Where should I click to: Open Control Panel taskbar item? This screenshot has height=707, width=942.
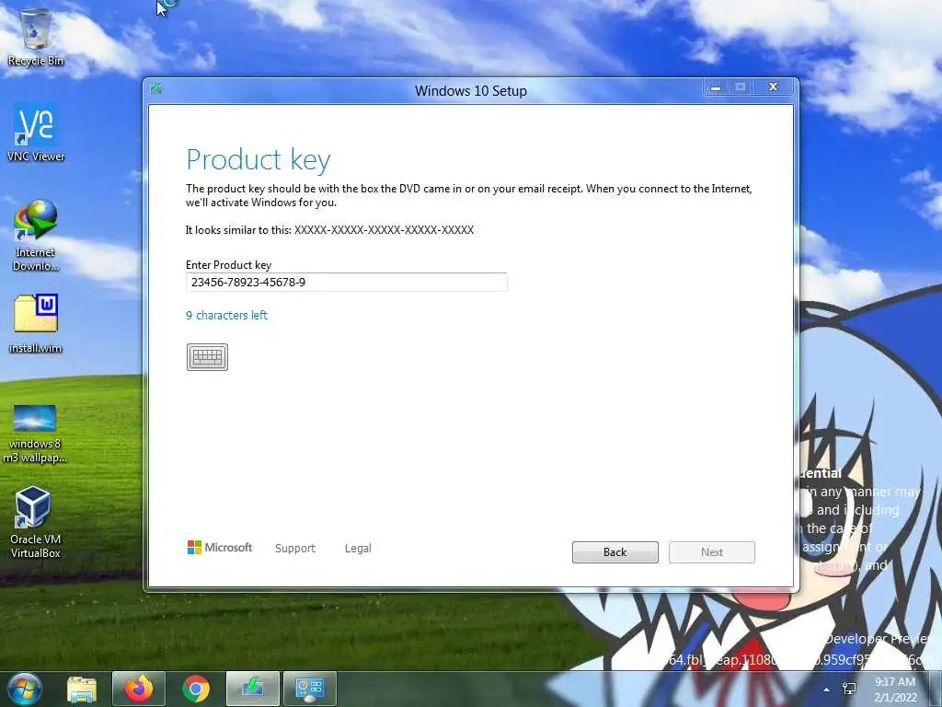click(x=310, y=689)
